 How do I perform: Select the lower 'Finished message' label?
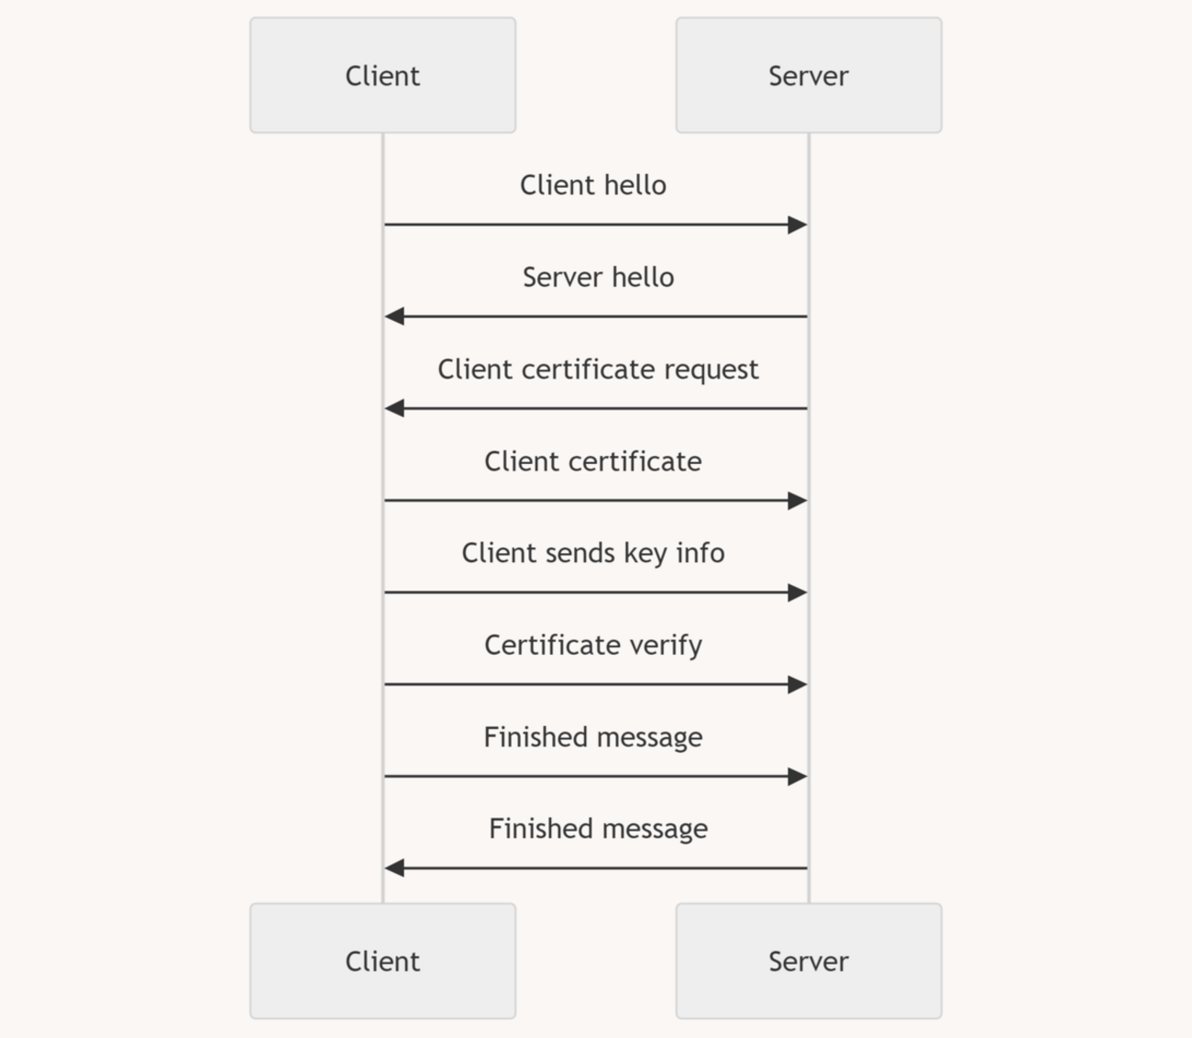coord(598,829)
